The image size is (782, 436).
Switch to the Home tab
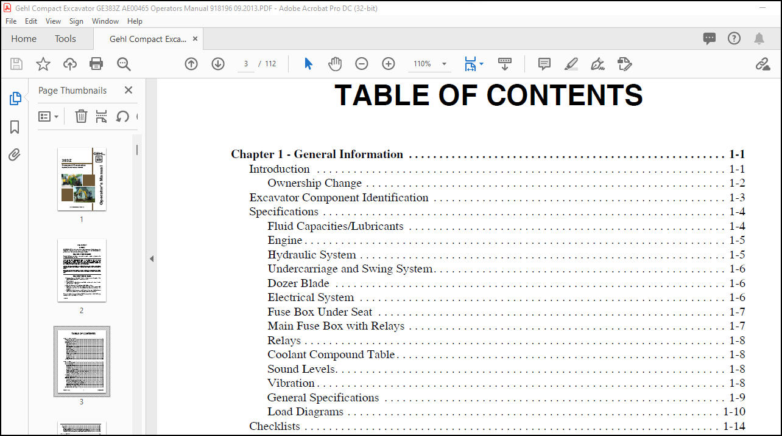pos(24,39)
